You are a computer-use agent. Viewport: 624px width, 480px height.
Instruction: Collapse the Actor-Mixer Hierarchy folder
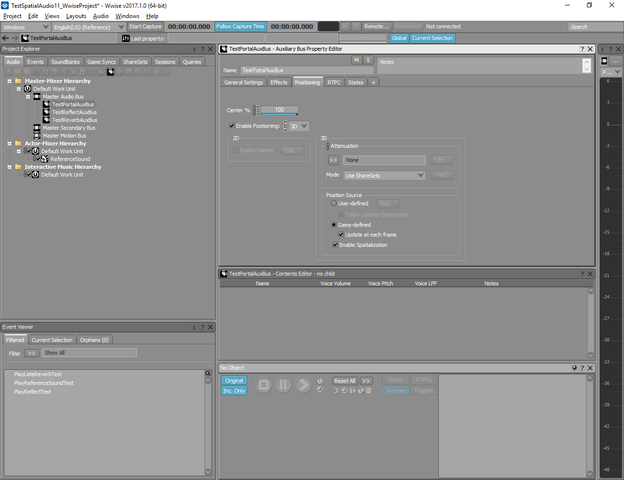tap(9, 144)
